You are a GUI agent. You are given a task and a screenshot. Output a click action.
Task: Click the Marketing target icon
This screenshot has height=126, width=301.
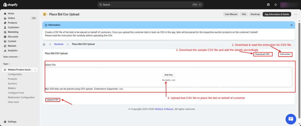(x=5, y=32)
